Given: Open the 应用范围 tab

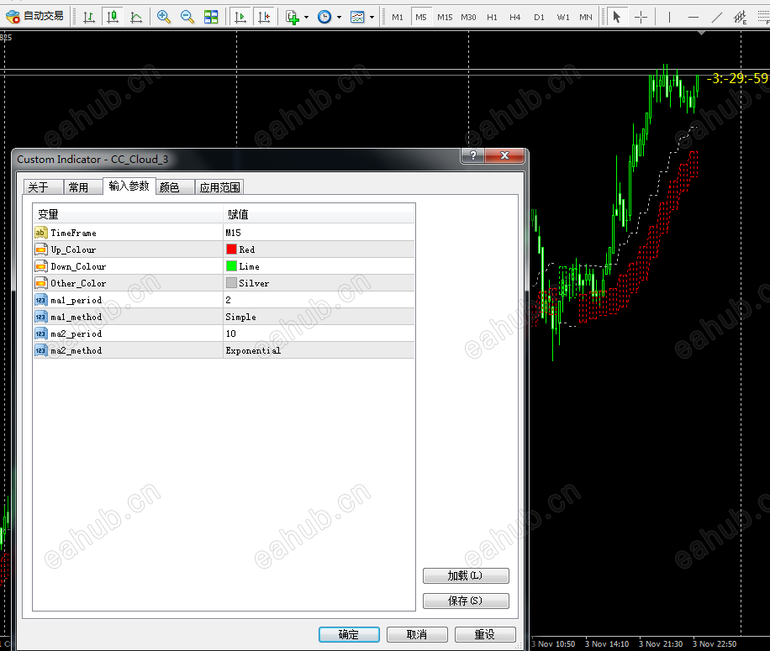Looking at the screenshot, I should tap(219, 187).
